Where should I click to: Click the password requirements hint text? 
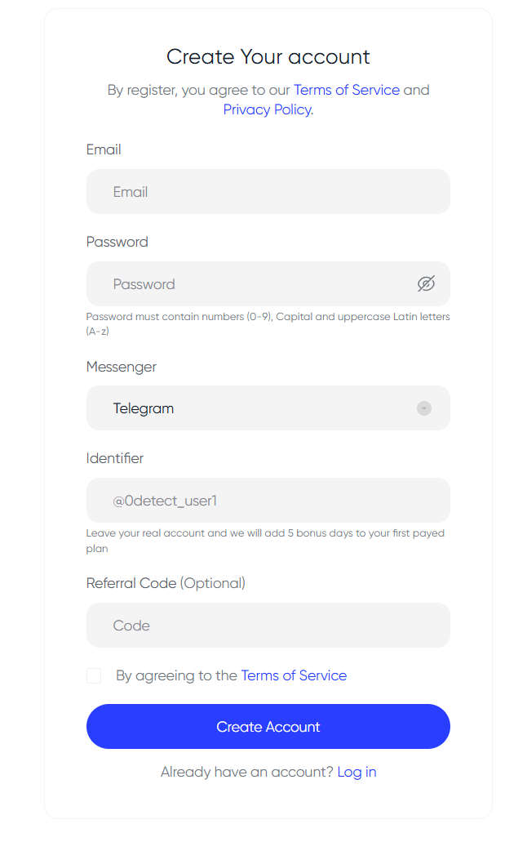tap(268, 323)
